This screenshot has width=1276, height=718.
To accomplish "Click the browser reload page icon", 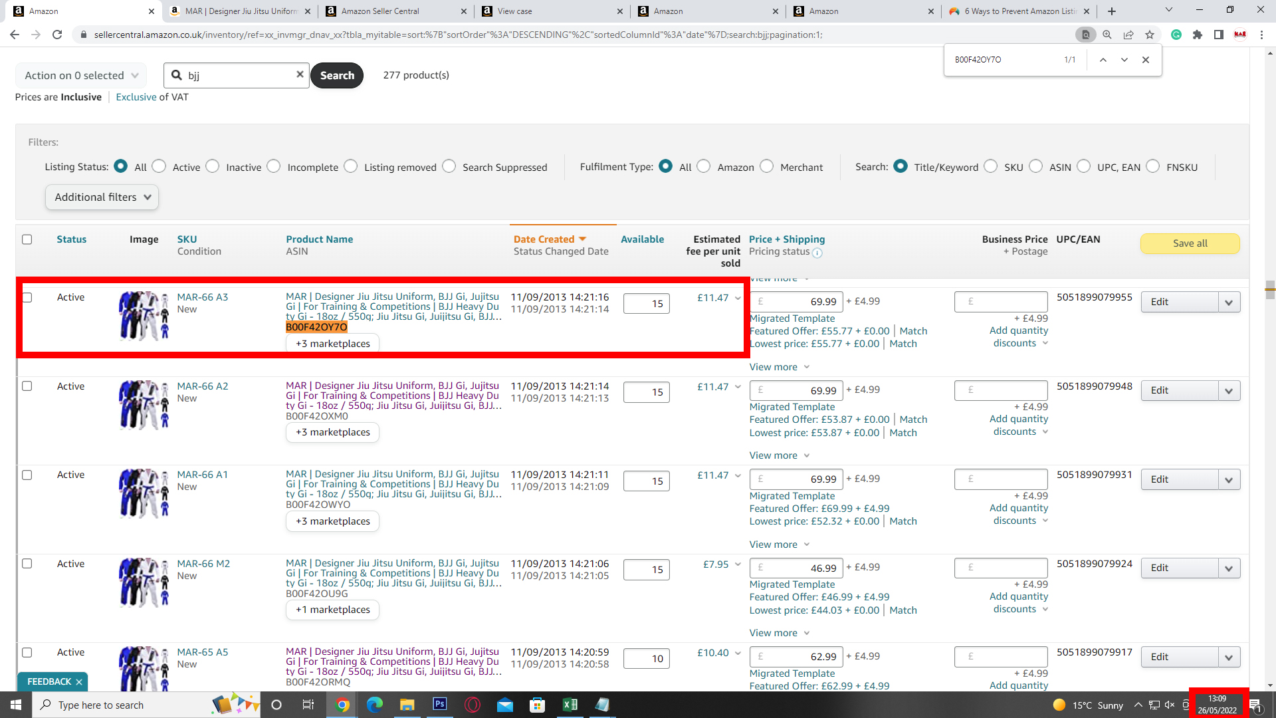I will coord(57,35).
